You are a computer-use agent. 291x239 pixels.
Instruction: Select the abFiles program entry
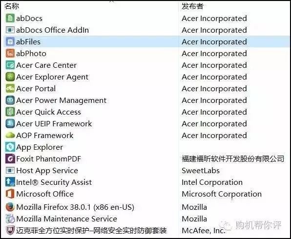coord(146,41)
